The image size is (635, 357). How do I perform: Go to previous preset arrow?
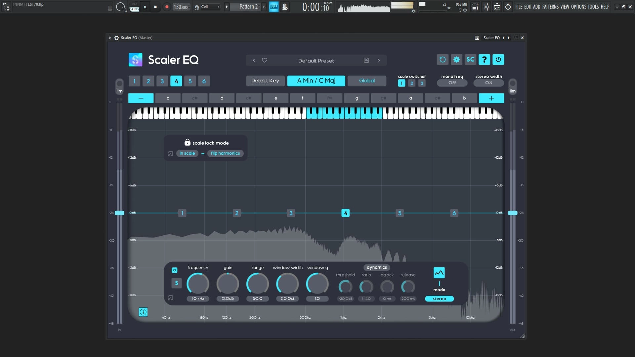click(254, 60)
